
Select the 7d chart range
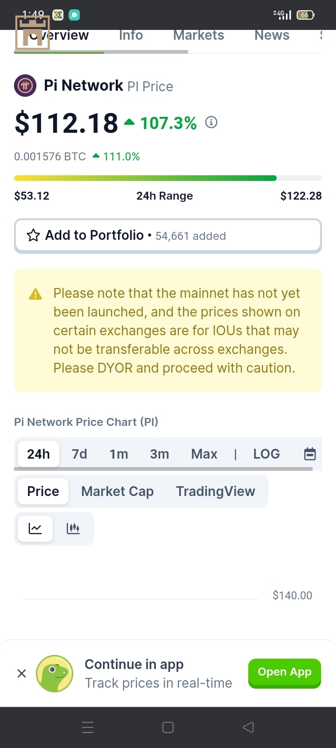coord(79,454)
